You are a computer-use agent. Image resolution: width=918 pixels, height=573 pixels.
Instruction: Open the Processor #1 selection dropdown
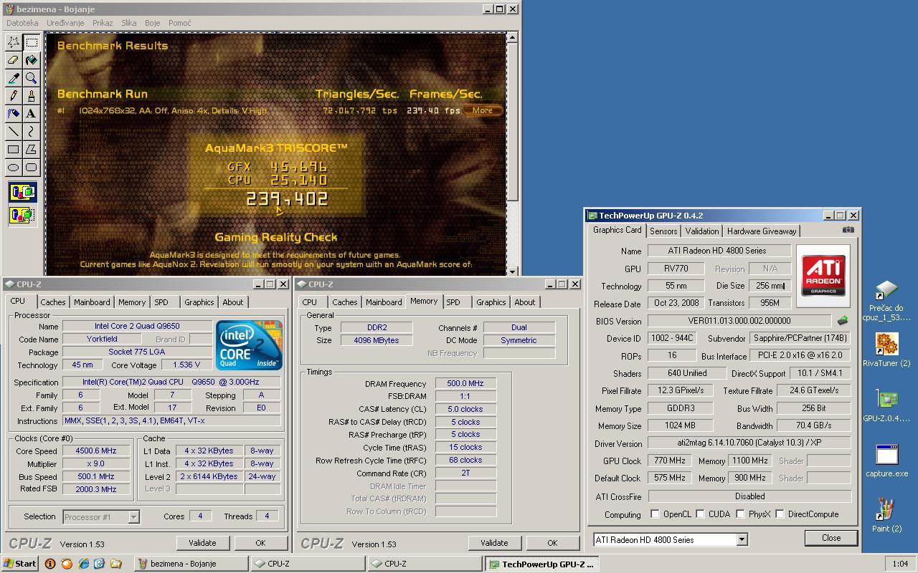tap(133, 516)
